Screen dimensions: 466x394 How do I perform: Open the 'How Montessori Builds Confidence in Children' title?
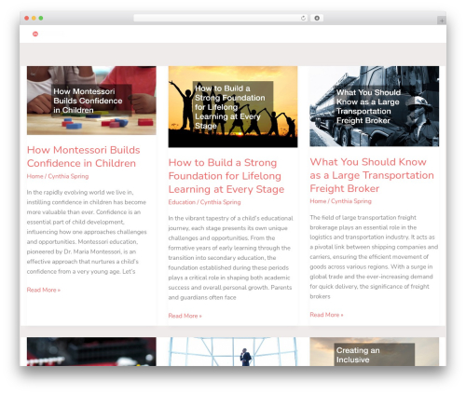pos(83,156)
